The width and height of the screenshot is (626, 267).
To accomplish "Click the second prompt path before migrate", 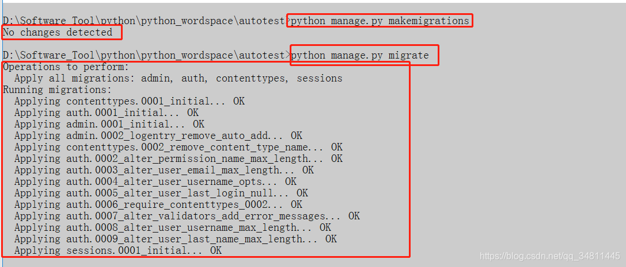I will pyautogui.click(x=146, y=55).
